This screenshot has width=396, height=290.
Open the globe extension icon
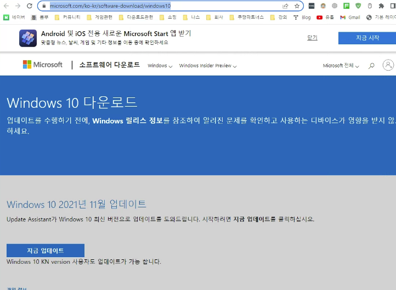point(335,6)
